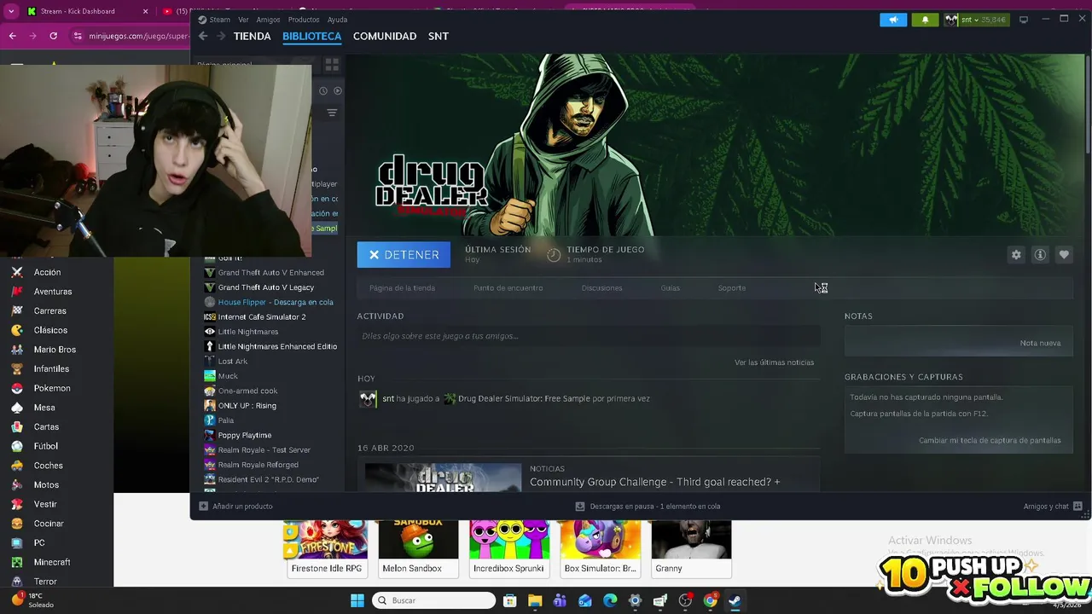Viewport: 1092px width, 614px height.
Task: Open Microsoft Edge from taskbar
Action: click(610, 600)
